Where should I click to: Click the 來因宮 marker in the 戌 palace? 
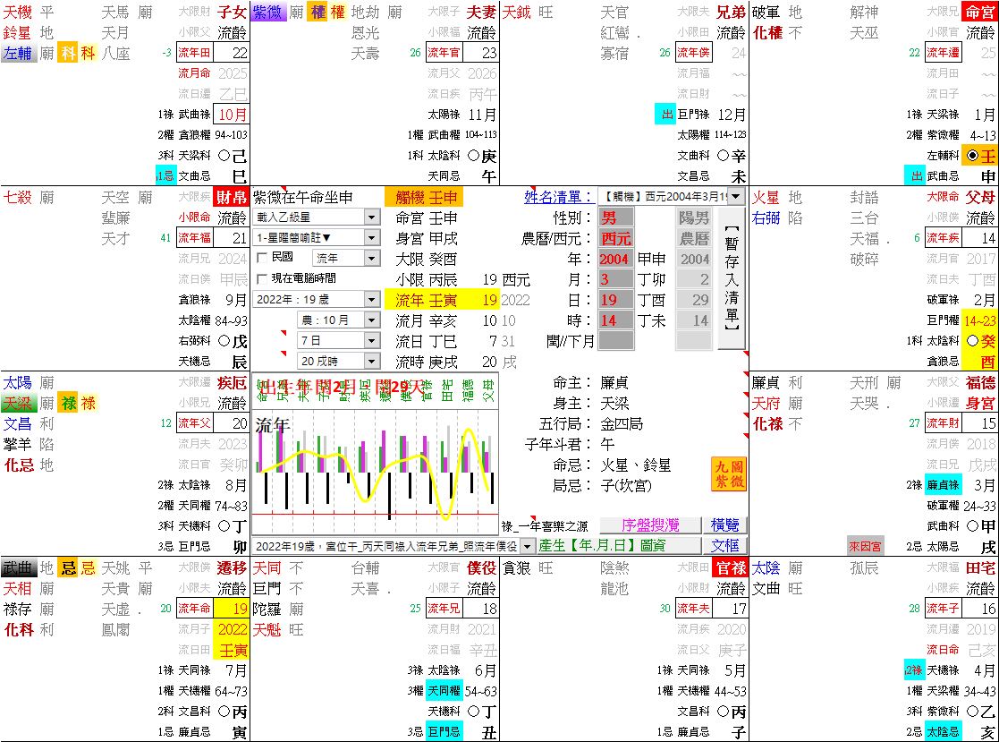865,546
